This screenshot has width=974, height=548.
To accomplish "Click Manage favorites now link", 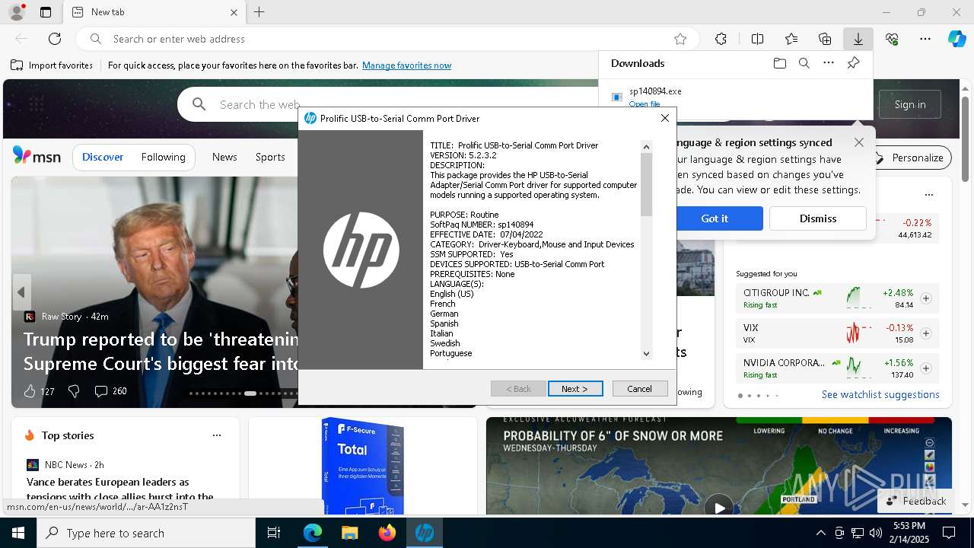I will [406, 65].
